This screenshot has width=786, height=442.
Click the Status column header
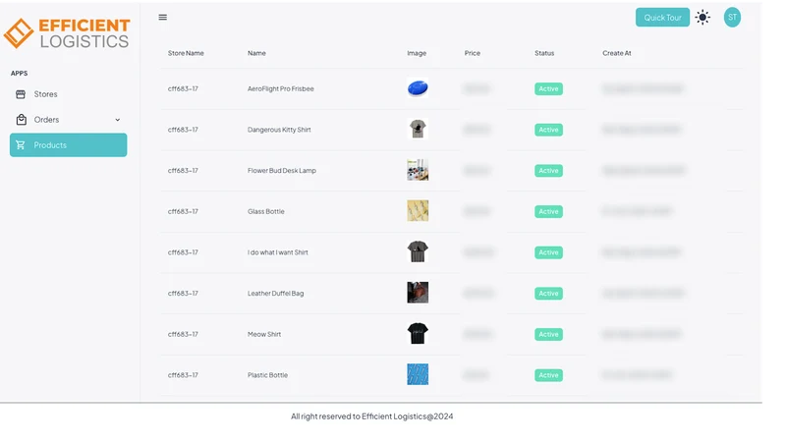point(544,53)
